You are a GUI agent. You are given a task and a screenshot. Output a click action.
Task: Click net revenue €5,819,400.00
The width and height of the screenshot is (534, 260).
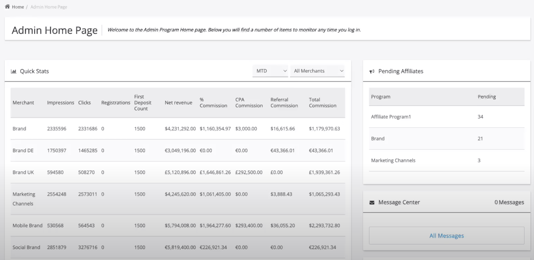180,247
